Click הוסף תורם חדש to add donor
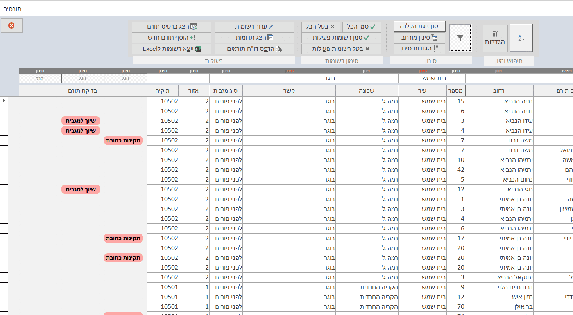 pyautogui.click(x=172, y=38)
